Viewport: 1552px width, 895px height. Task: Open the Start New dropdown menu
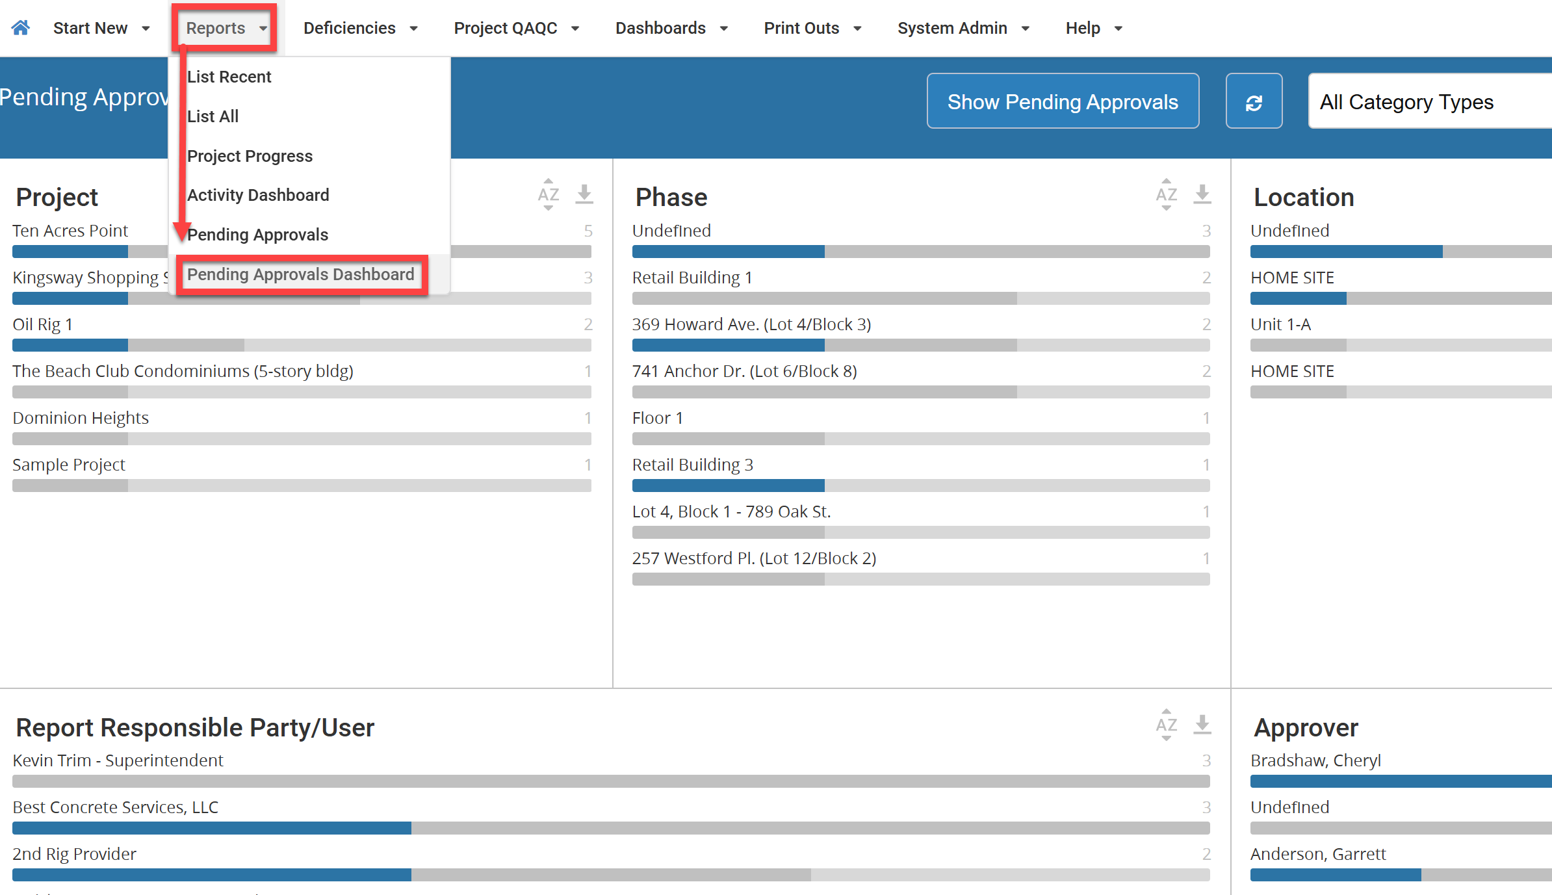coord(102,28)
